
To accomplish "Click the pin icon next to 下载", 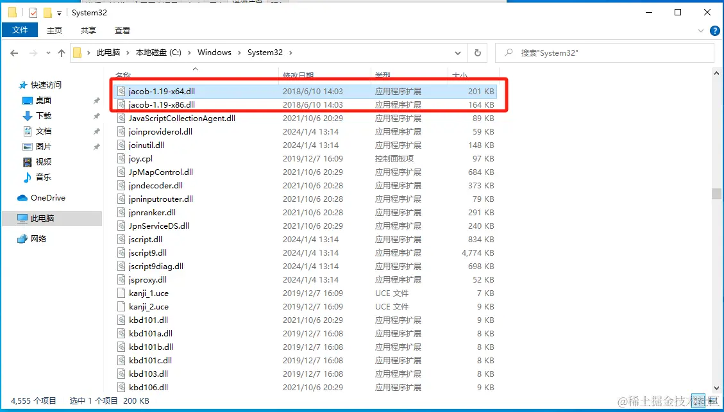I will click(96, 116).
